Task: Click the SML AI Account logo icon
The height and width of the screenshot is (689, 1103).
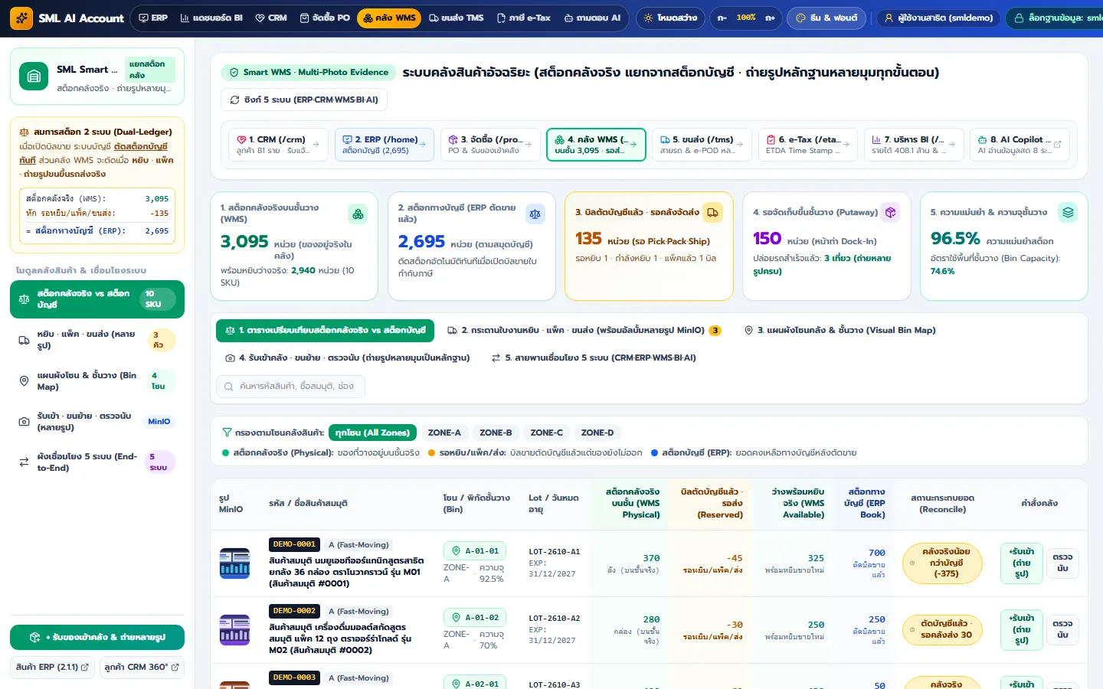Action: click(21, 18)
